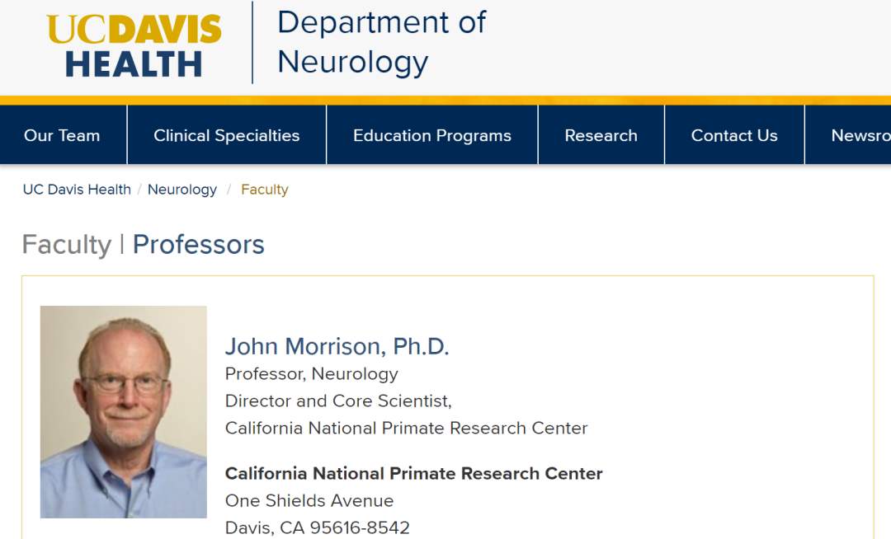Select Clinical Specialties in the navigation bar
Screen dimensions: 891x539
click(x=226, y=136)
